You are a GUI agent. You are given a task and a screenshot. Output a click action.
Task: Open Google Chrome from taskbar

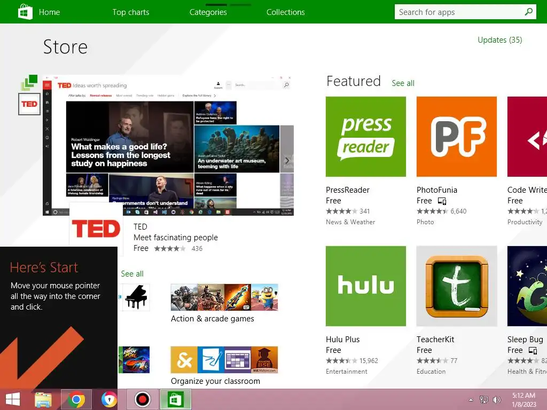point(76,399)
